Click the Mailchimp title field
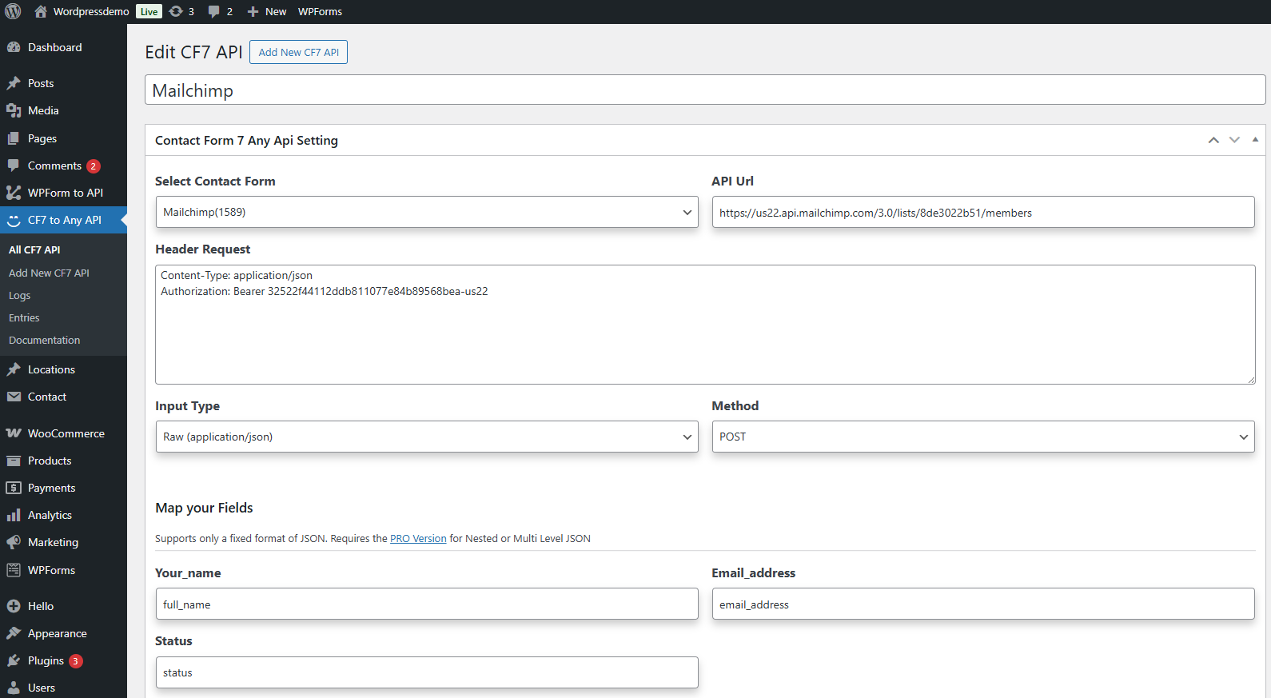The width and height of the screenshot is (1271, 698). point(705,90)
